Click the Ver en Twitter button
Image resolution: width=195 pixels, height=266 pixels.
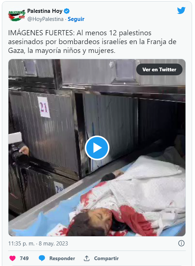click(x=159, y=69)
